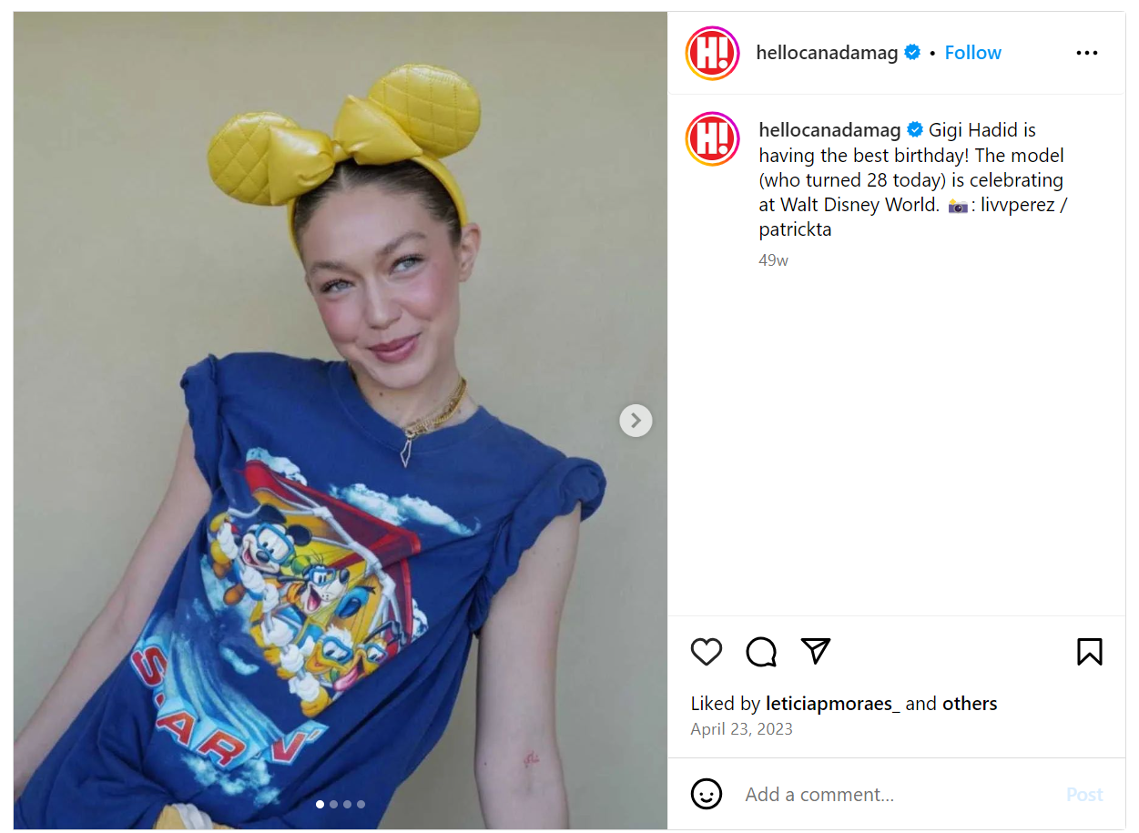Select the fourth carousel dot indicator
Viewport: 1139px width, 833px height.
[x=361, y=805]
